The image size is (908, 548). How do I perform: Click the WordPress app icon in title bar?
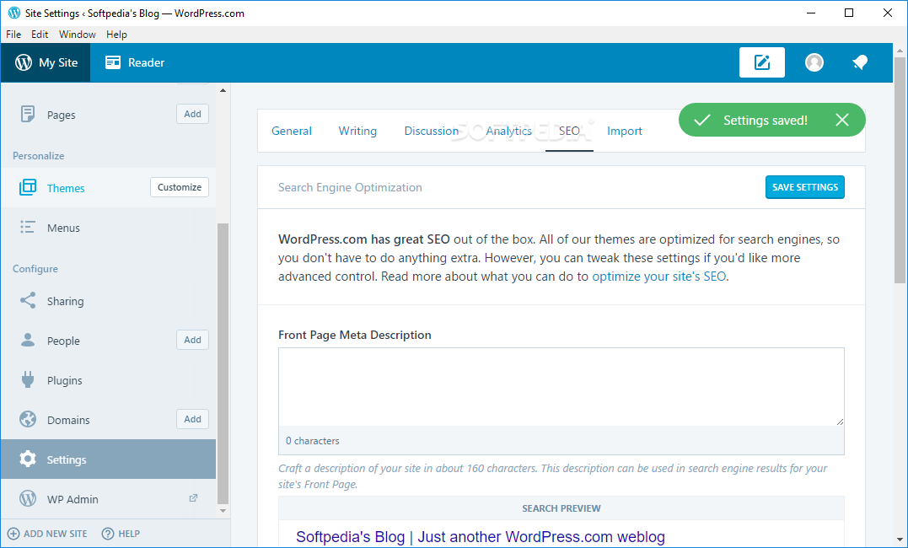13,13
